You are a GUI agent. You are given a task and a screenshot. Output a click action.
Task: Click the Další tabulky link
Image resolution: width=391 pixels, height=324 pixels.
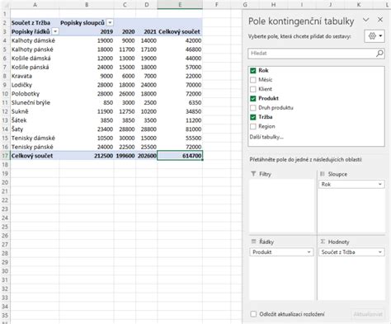tap(266, 137)
